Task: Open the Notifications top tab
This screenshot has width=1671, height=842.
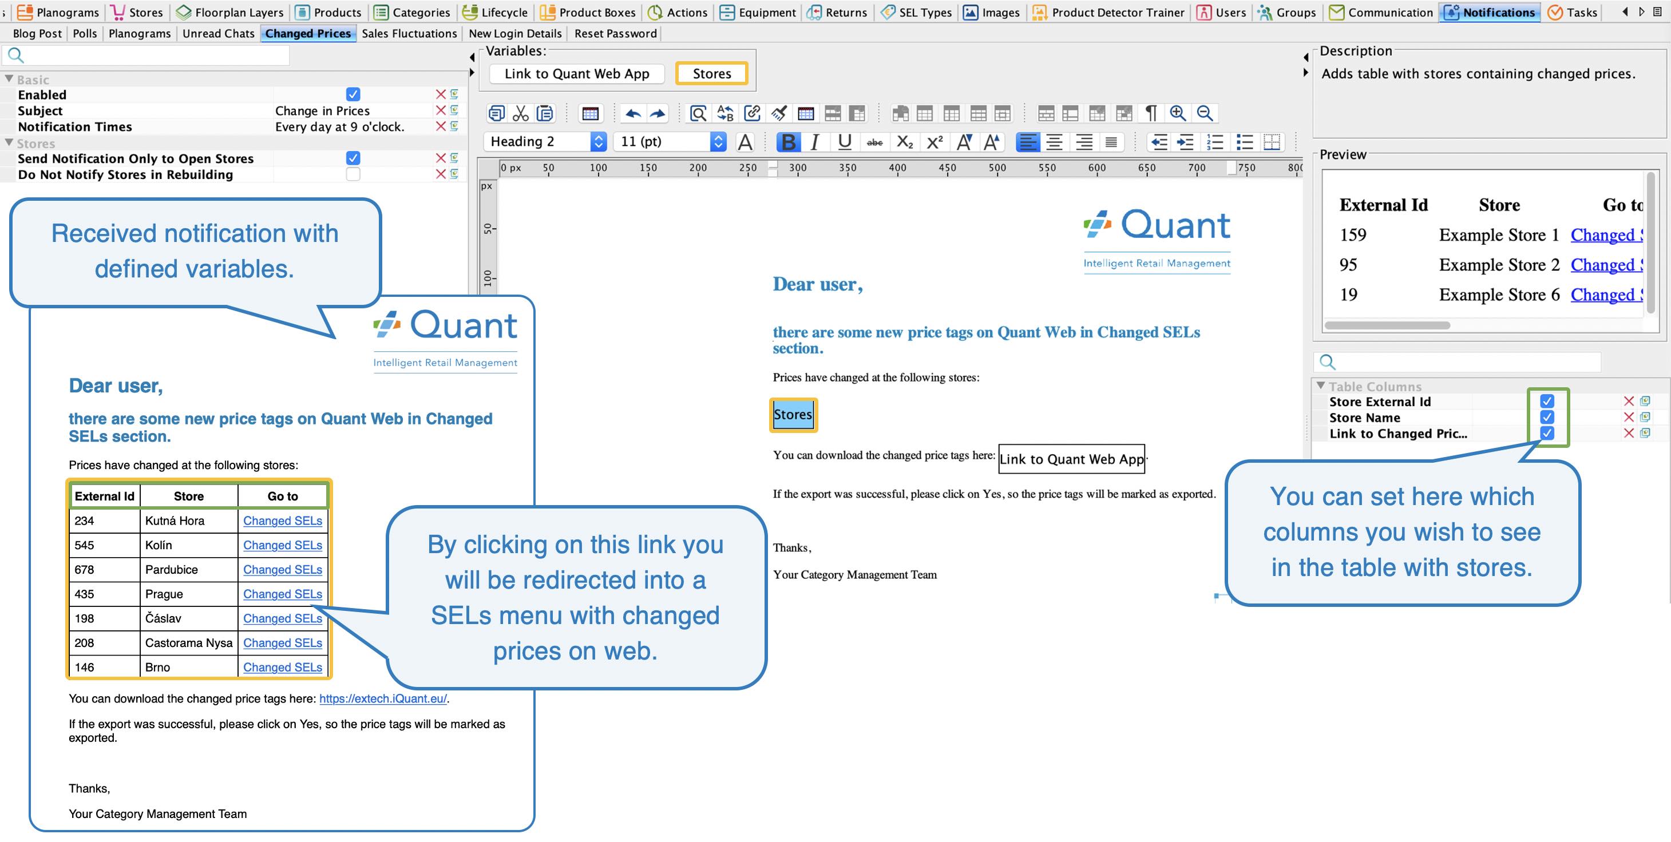Action: point(1490,13)
